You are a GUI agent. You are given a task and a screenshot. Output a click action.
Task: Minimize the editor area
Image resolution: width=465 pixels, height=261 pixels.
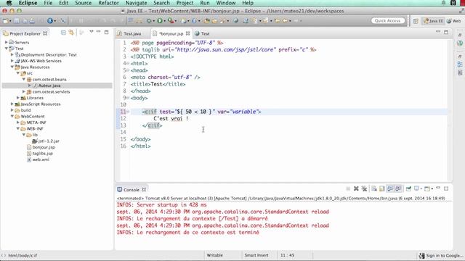tap(438, 31)
